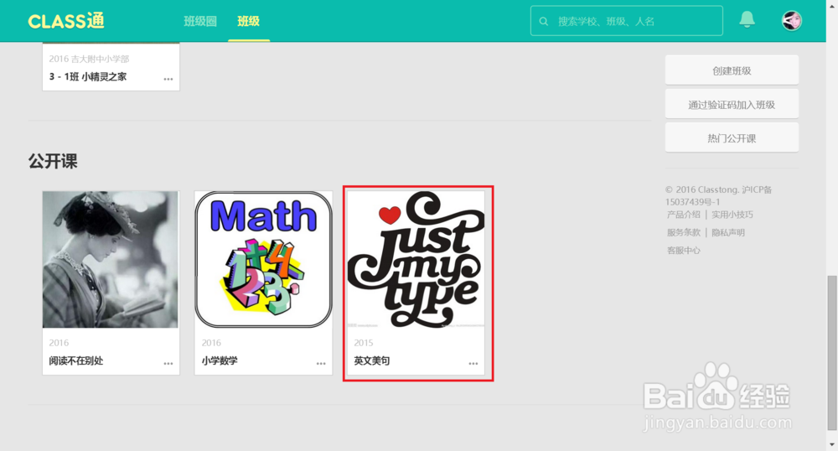Open more options for 3-1班 小精灵之家
Image resolution: width=838 pixels, height=451 pixels.
point(168,79)
